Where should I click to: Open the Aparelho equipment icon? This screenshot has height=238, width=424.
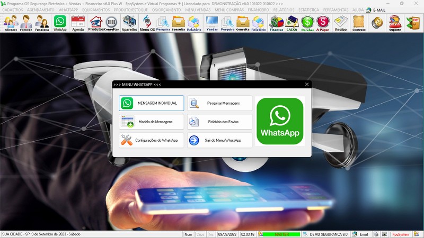pyautogui.click(x=129, y=23)
